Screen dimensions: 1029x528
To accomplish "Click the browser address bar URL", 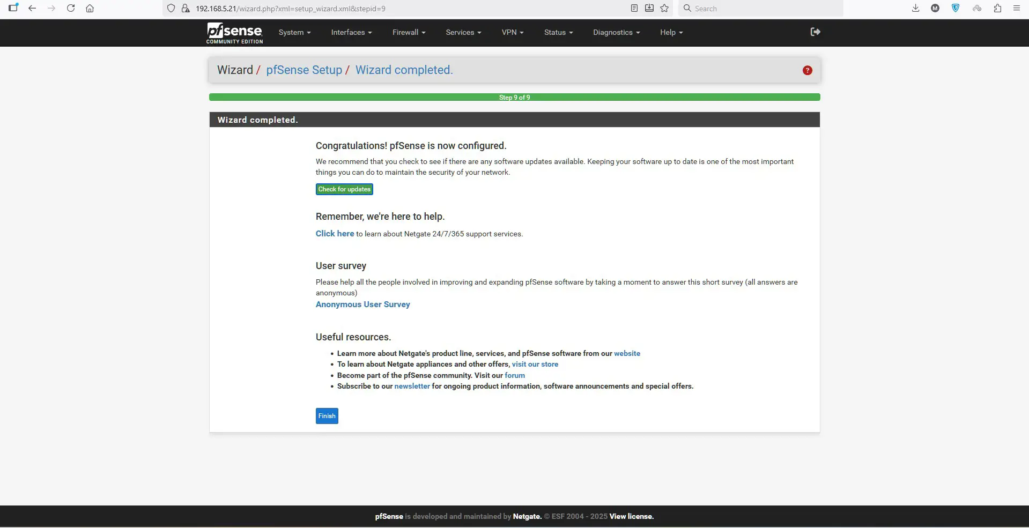I will coord(291,9).
